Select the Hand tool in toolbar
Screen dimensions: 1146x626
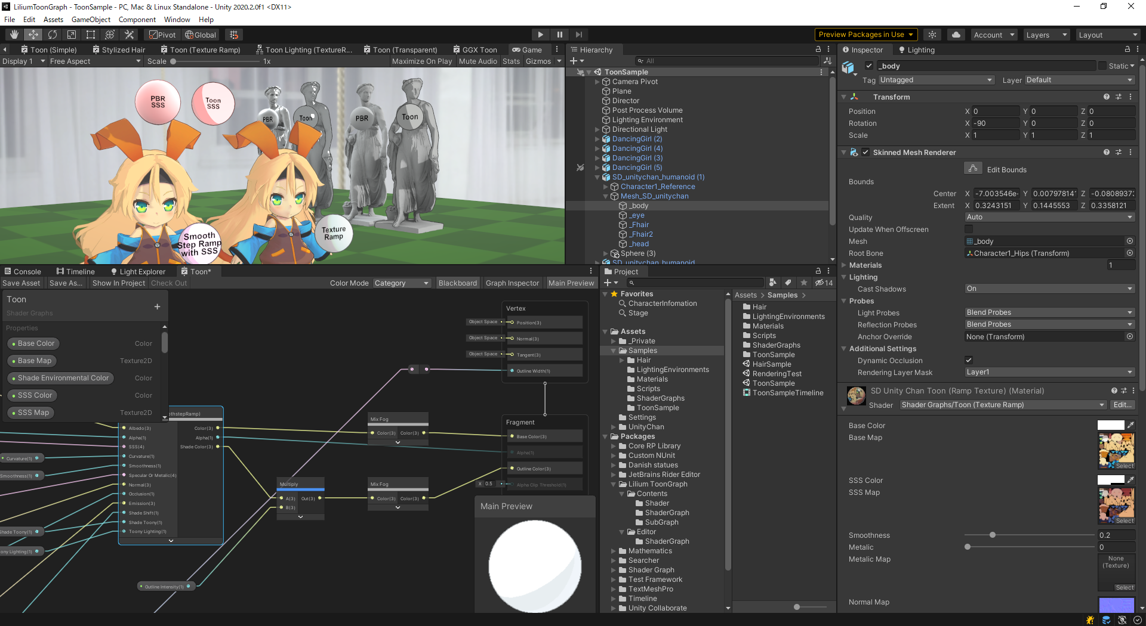[x=14, y=35]
